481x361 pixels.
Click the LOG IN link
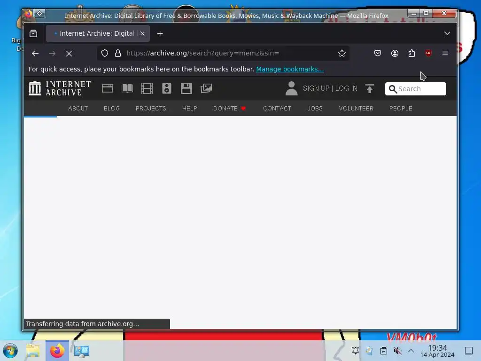(x=346, y=88)
